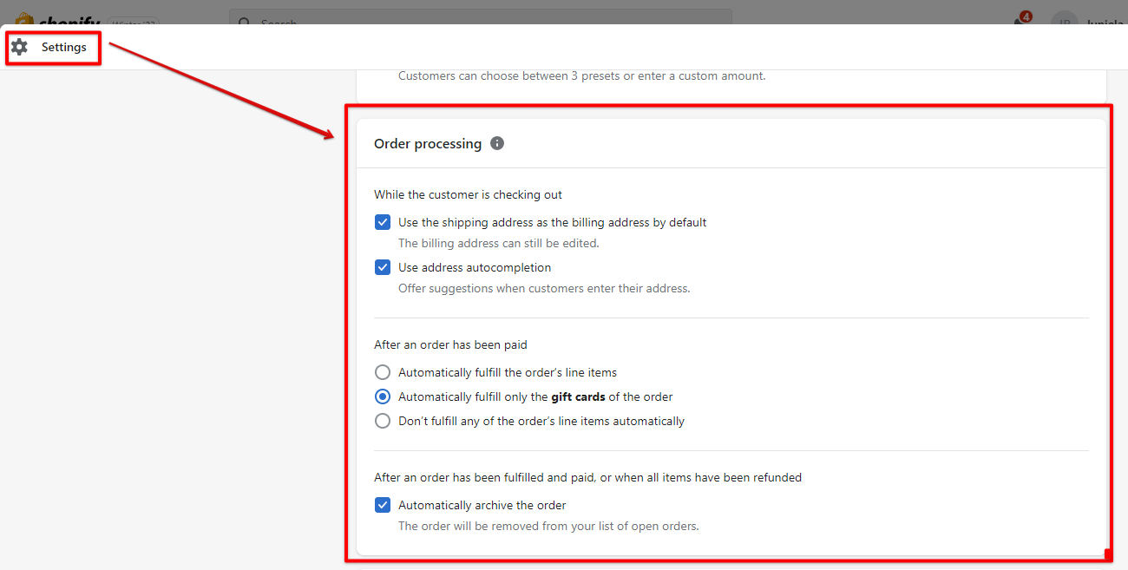Open Settings via the gear icon

[19, 48]
